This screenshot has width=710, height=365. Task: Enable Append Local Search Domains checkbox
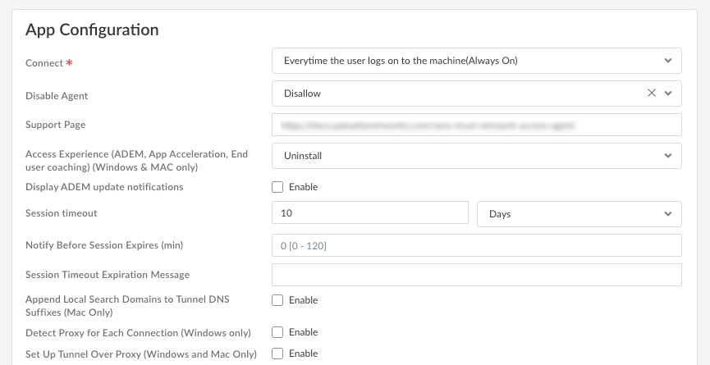click(277, 300)
